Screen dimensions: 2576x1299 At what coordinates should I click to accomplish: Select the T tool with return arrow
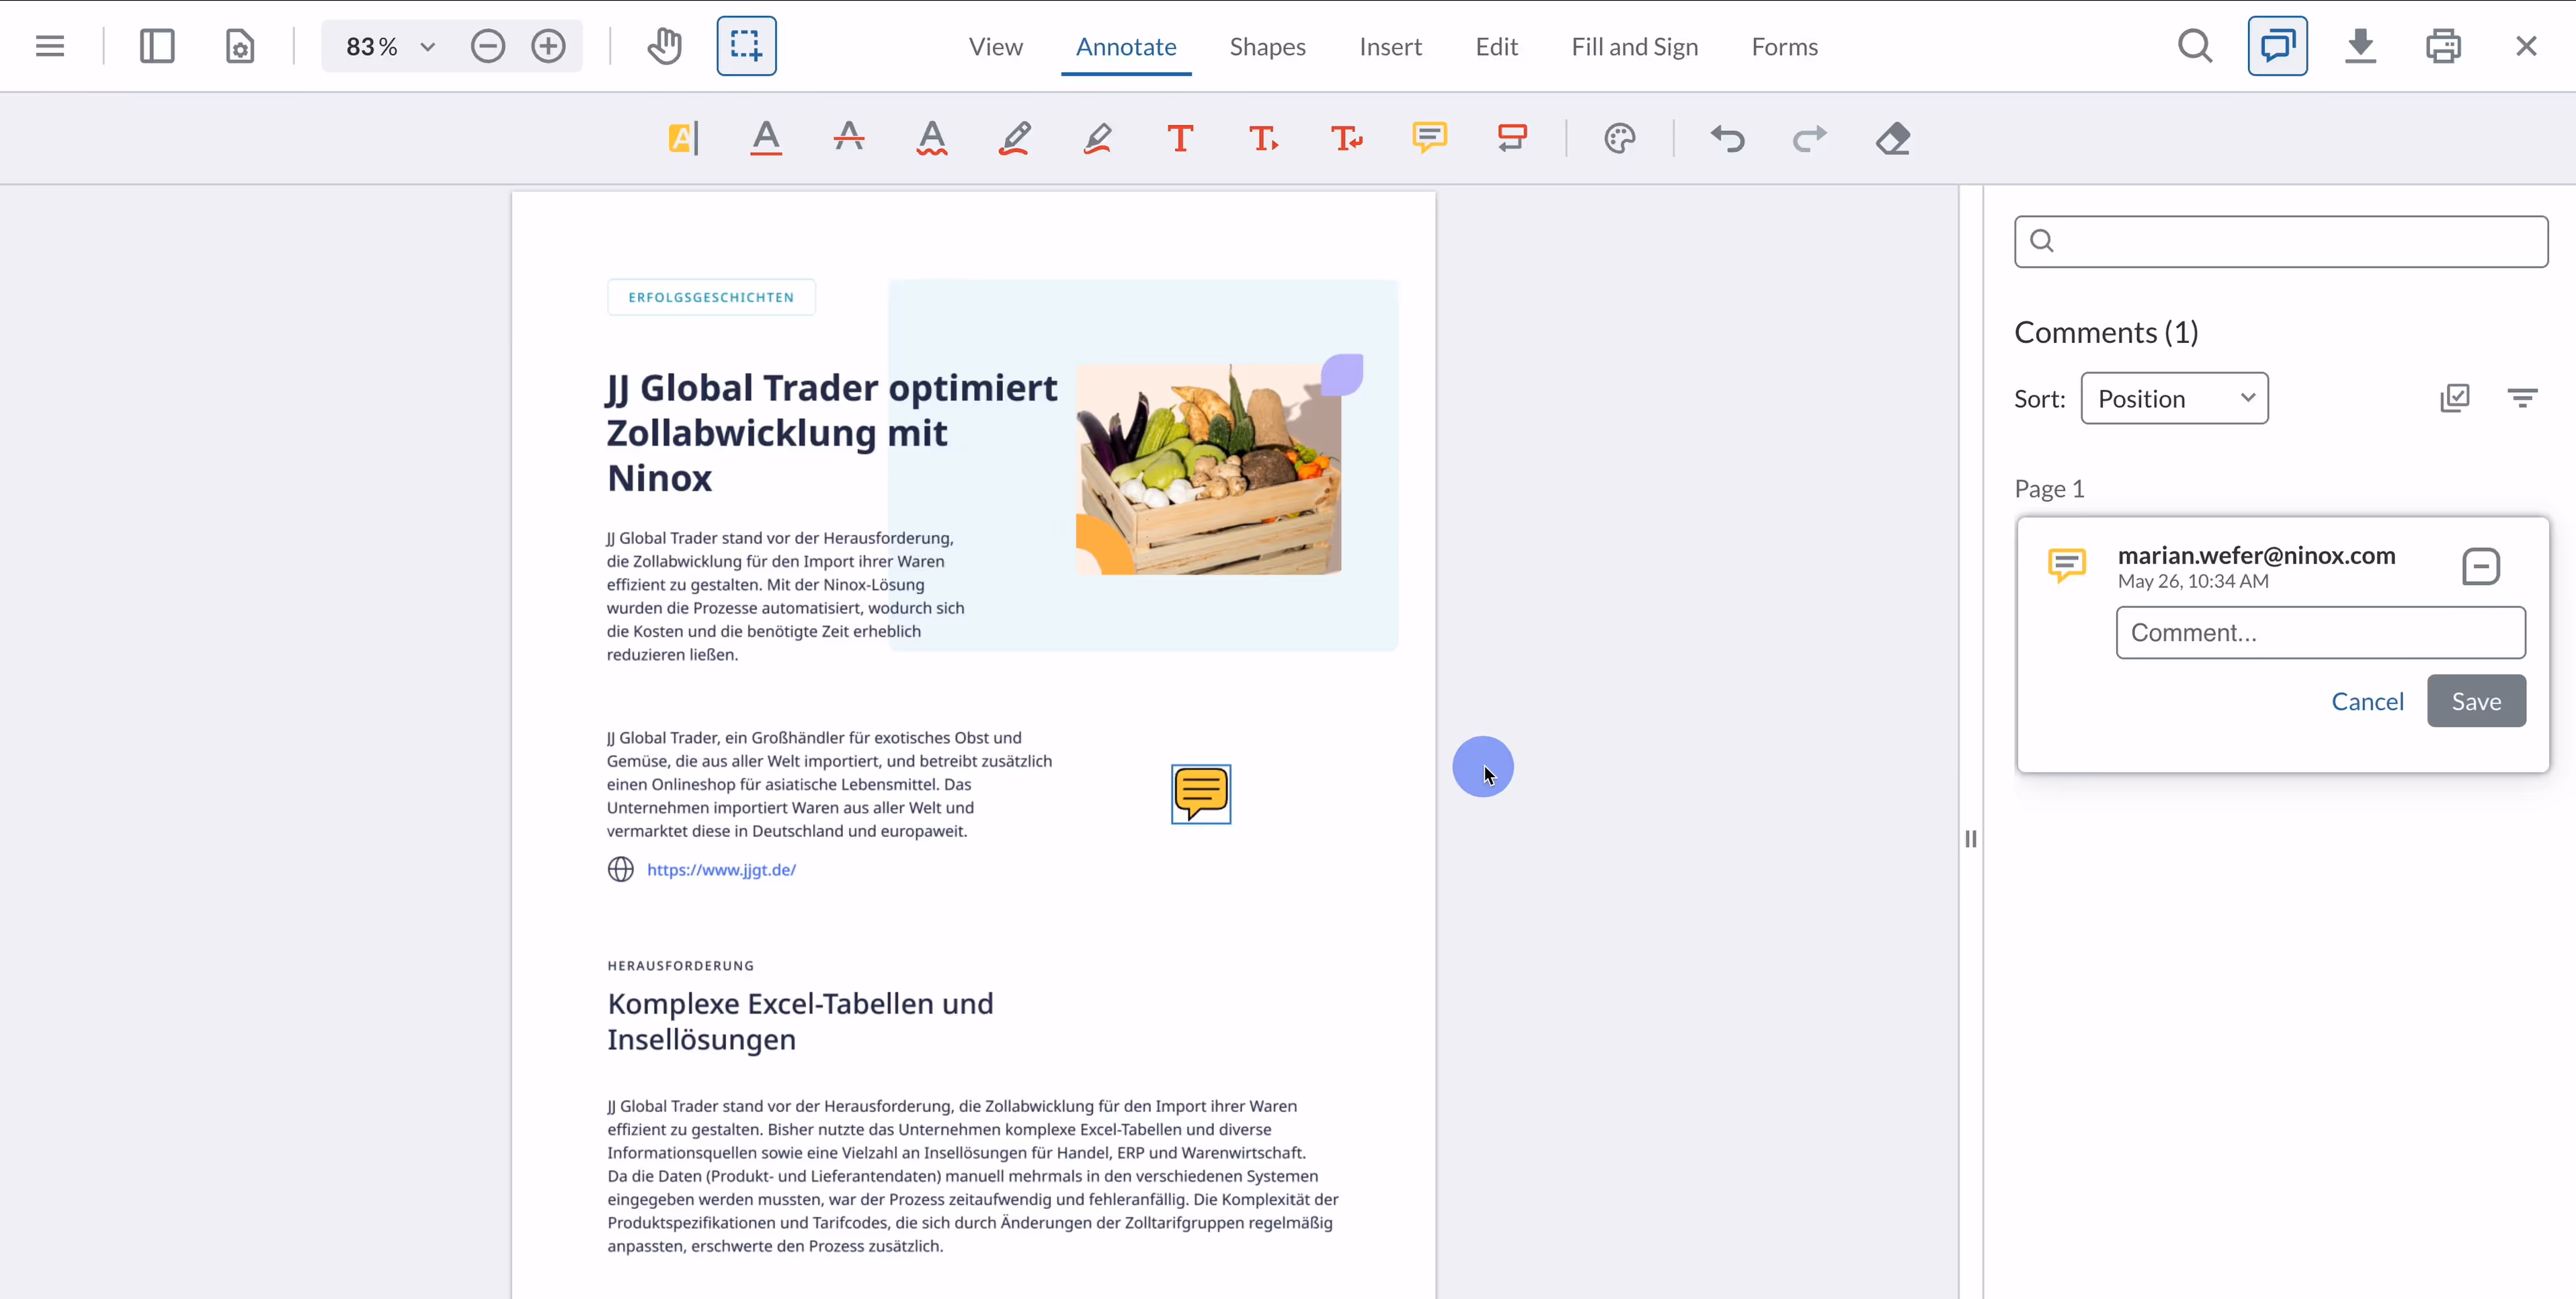point(1346,138)
